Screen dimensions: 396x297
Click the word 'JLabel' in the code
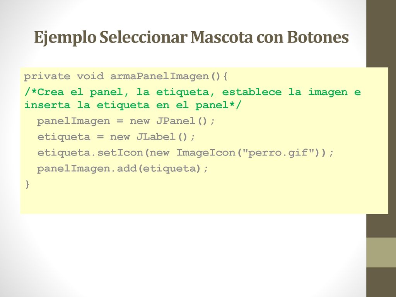pyautogui.click(x=156, y=137)
